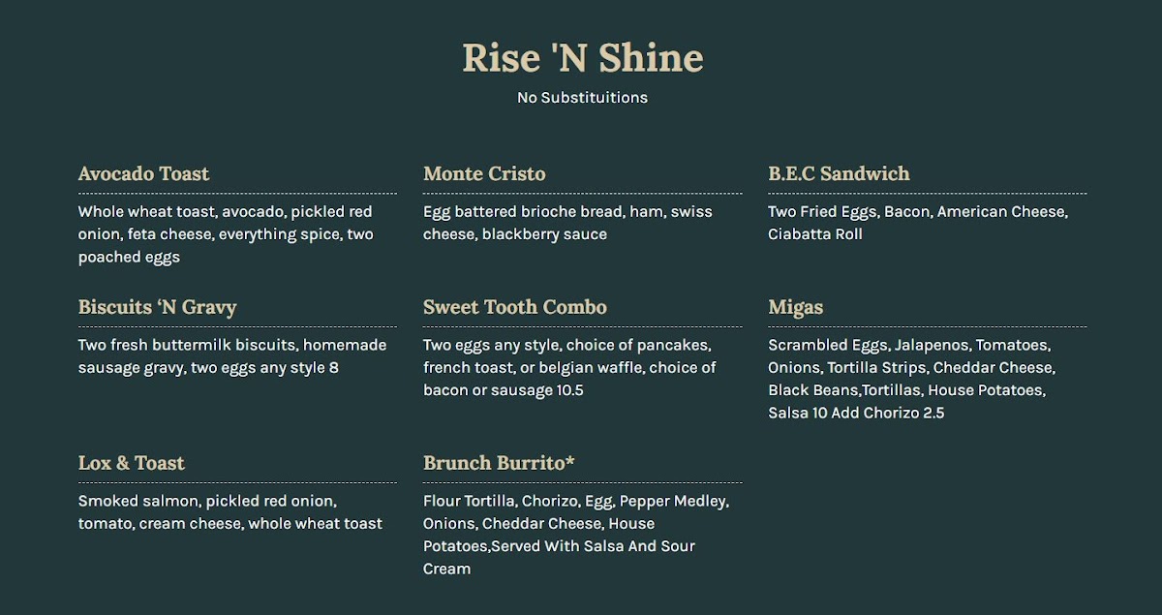Click the Avocado Toast ingredients description
This screenshot has width=1162, height=615.
(226, 234)
